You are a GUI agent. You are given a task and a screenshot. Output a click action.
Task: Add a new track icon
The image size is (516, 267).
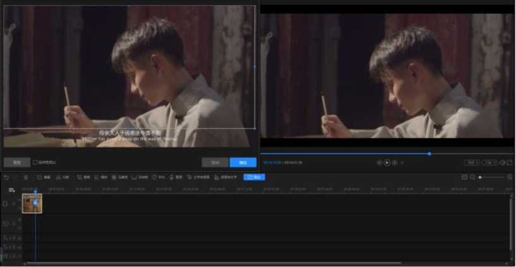pyautogui.click(x=12, y=190)
